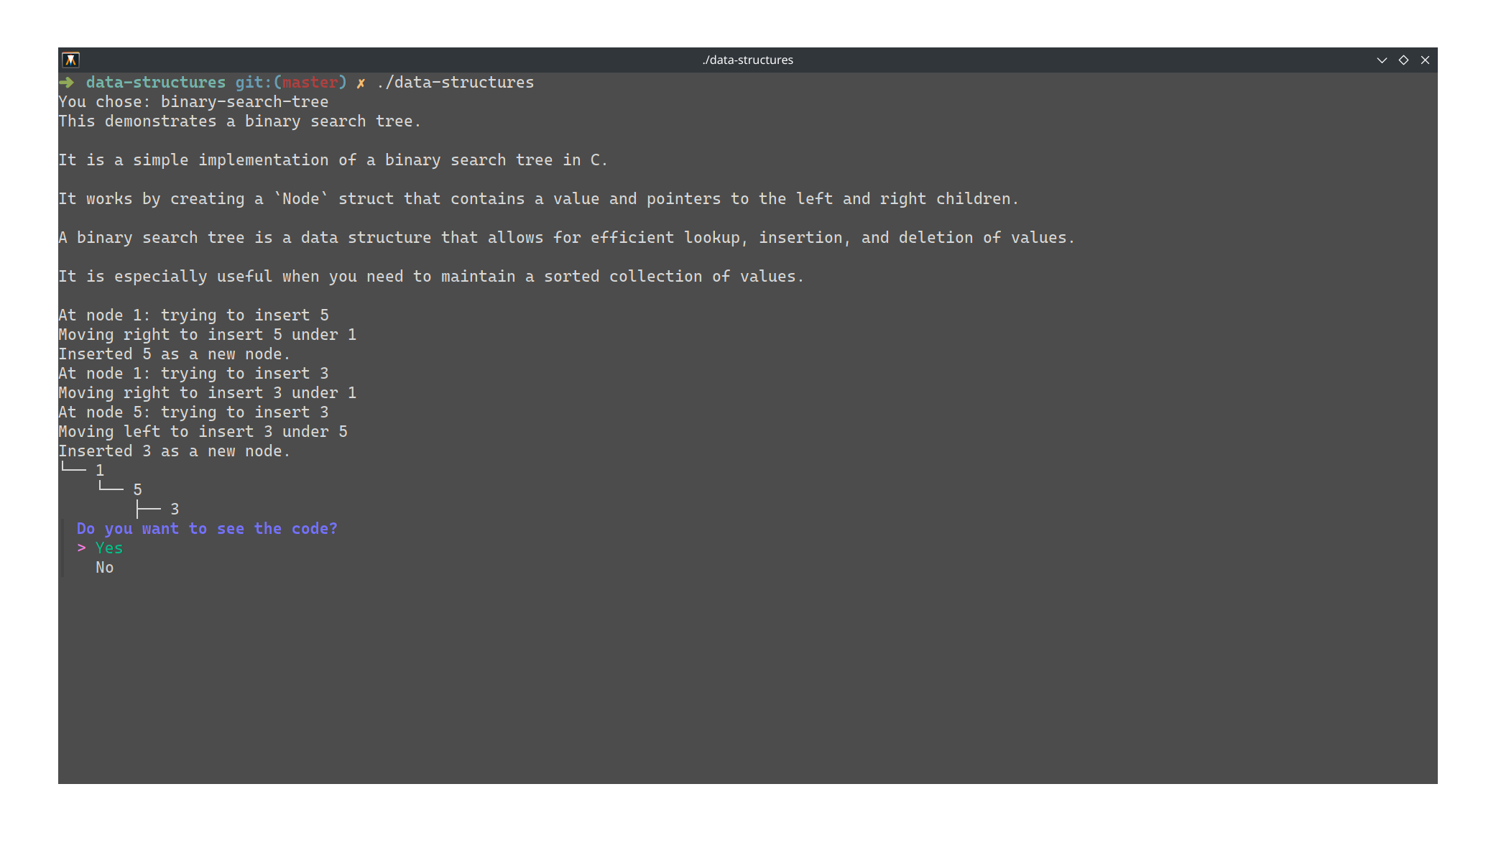Click 'You chose: binary-search-tree' line
The height and width of the screenshot is (853, 1496).
[193, 101]
